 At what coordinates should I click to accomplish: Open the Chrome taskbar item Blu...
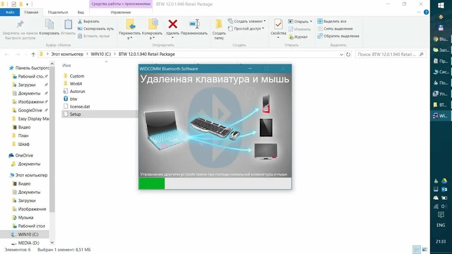441,39
